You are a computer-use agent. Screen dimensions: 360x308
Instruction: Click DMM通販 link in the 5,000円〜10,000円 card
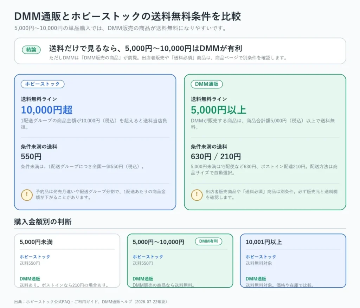point(143,279)
